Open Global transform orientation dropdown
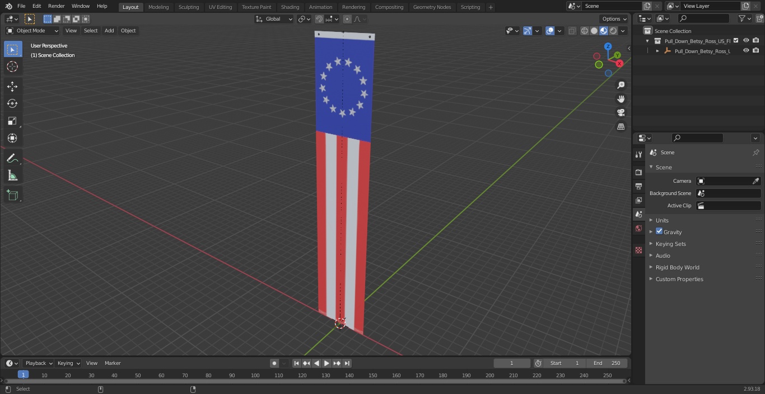This screenshot has width=765, height=394. [274, 19]
